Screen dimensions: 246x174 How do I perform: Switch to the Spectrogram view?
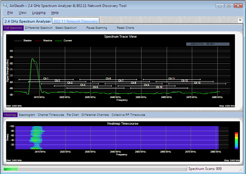(x=27, y=115)
